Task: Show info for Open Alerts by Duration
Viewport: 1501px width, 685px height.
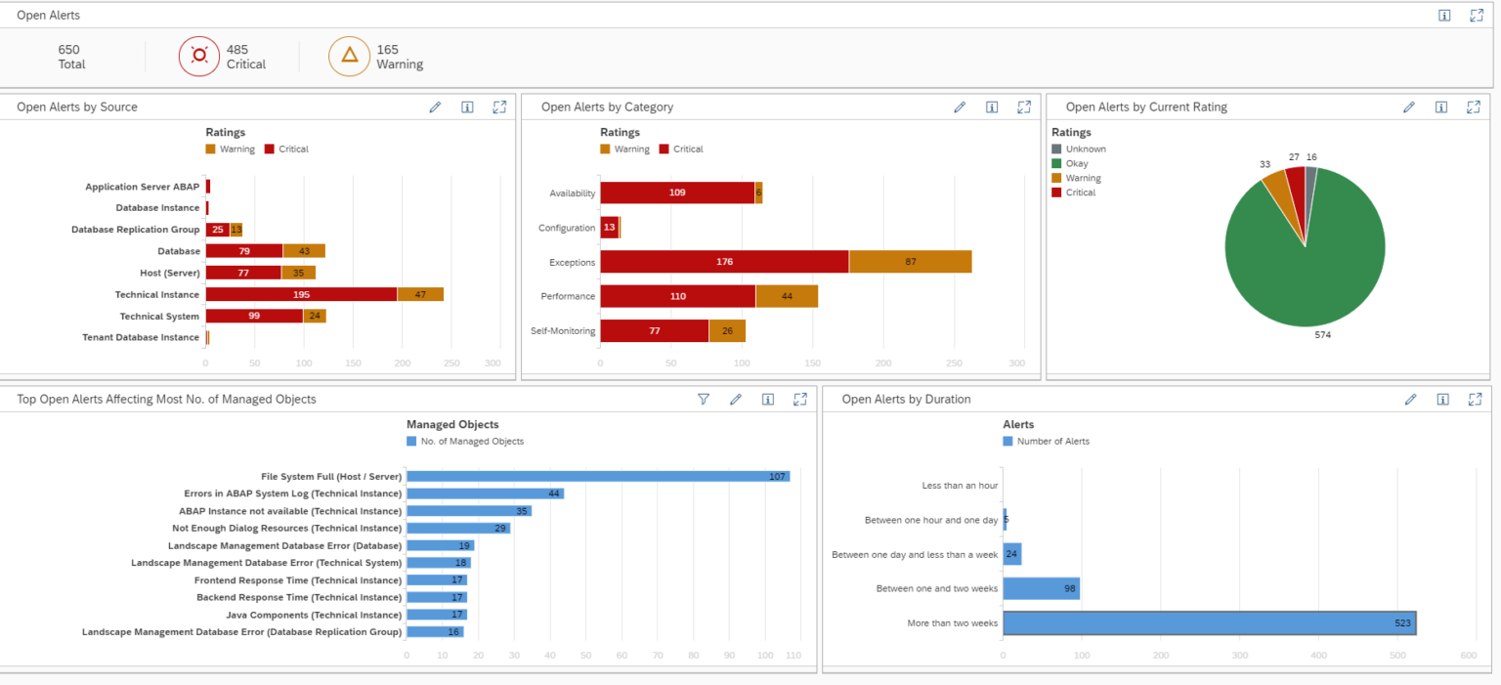Action: (x=1443, y=399)
